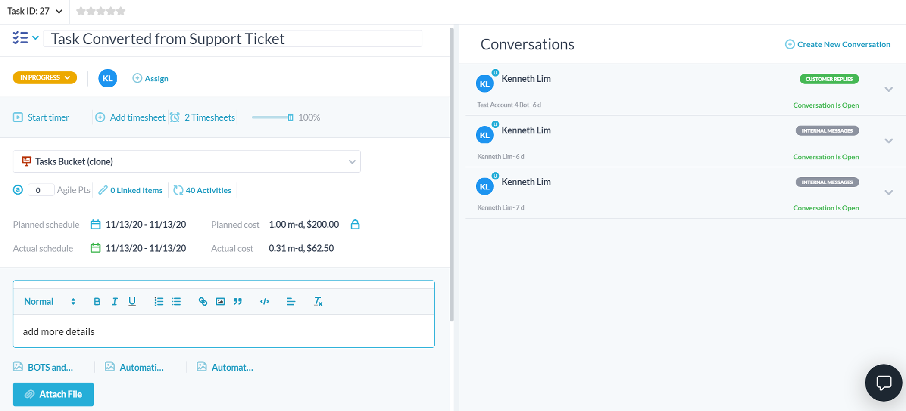Click the blockquote icon
The image size is (906, 411).
(238, 301)
